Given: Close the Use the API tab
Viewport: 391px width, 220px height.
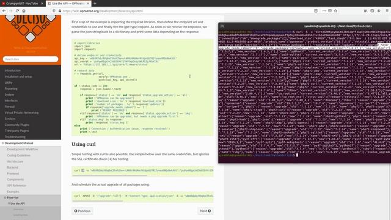Looking at the screenshot, I should click(88, 4).
